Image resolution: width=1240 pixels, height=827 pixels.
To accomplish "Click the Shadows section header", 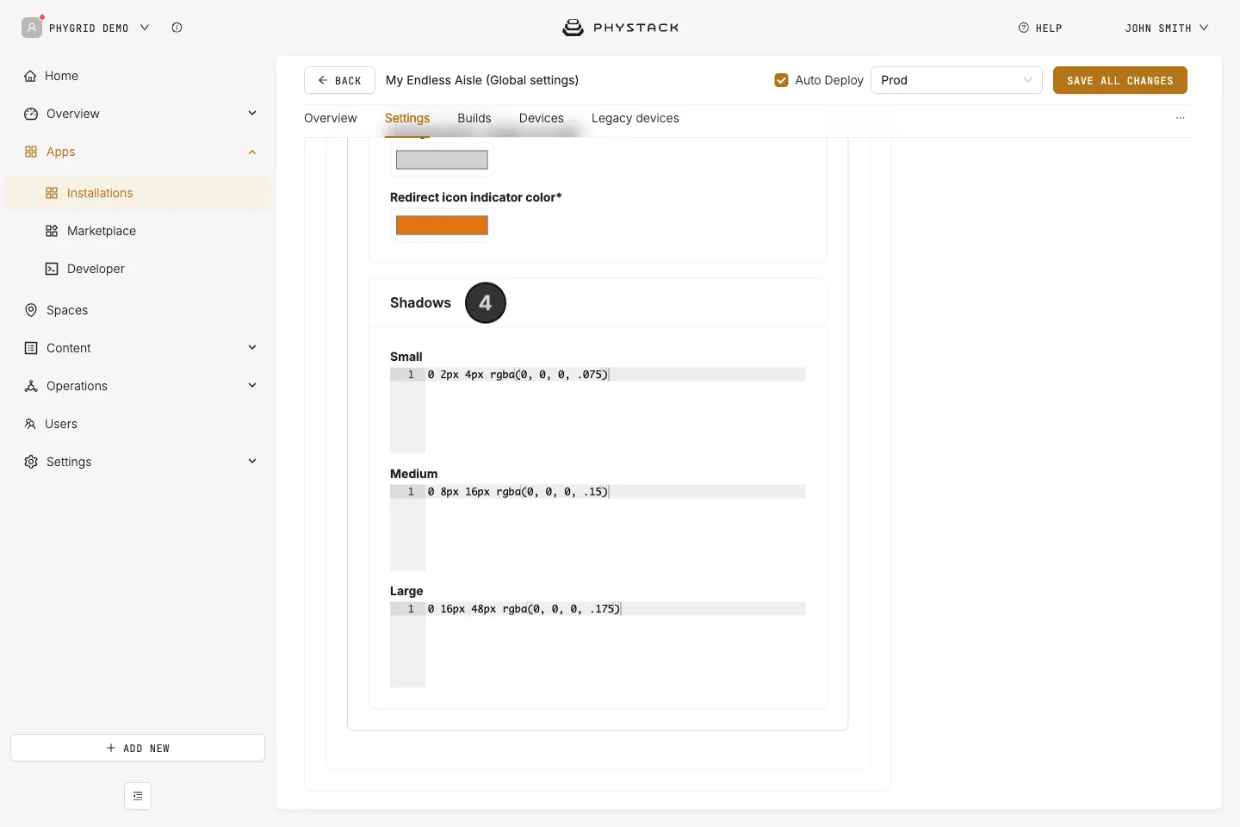I will (420, 302).
